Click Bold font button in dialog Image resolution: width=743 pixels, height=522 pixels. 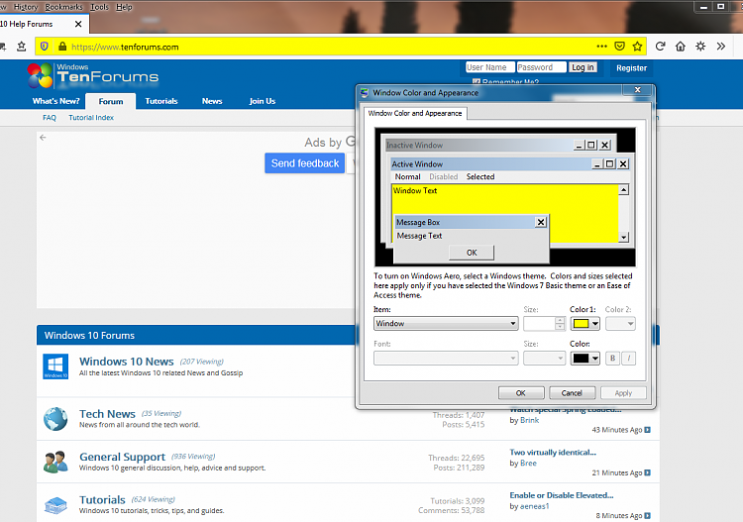pyautogui.click(x=612, y=359)
